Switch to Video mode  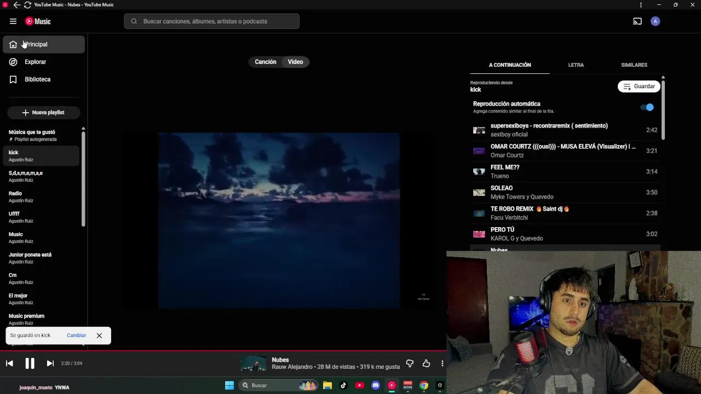click(295, 62)
